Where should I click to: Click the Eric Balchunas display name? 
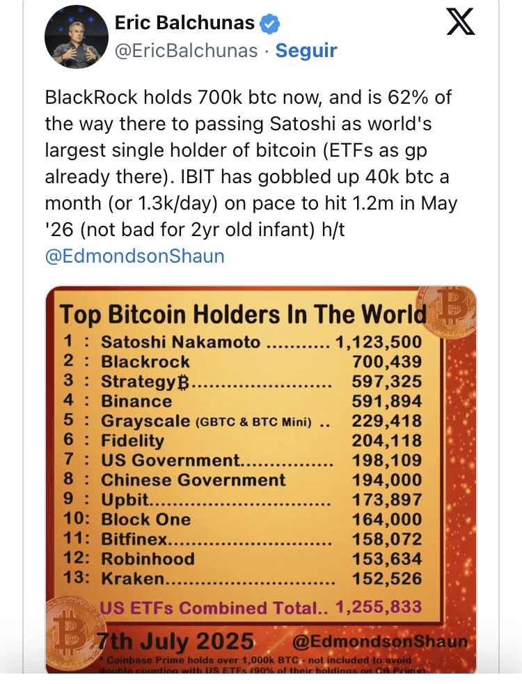coord(184,23)
